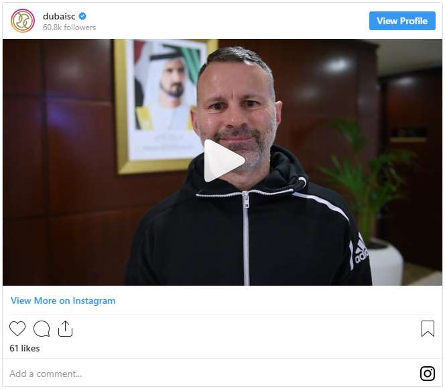Open the dubaisc username link
Image resolution: width=445 pixels, height=389 pixels.
pos(59,17)
